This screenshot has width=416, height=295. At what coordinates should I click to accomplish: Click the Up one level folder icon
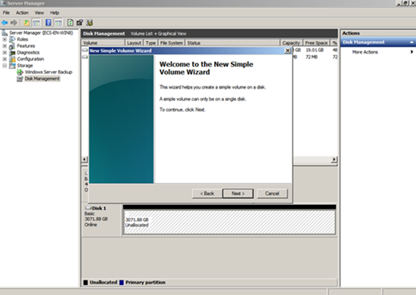pyautogui.click(x=26, y=23)
